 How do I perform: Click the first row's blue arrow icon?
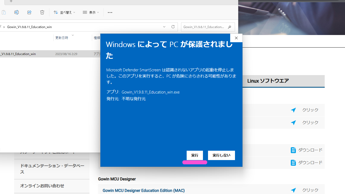[x=293, y=110]
